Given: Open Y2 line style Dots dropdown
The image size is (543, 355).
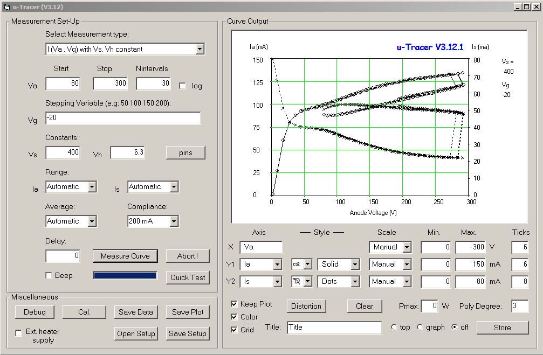Looking at the screenshot, I should 355,281.
